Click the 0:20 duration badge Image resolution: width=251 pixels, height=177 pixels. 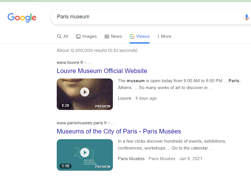pyautogui.click(x=65, y=105)
